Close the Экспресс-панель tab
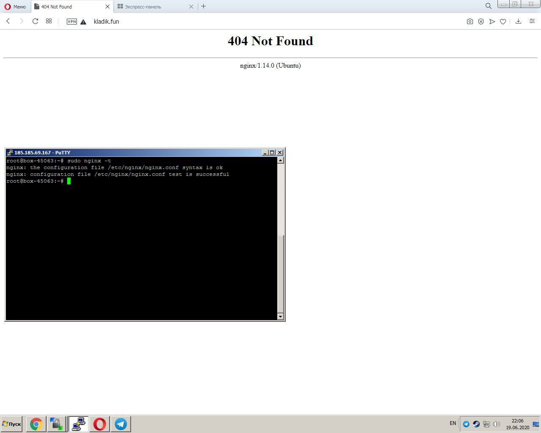 point(191,6)
